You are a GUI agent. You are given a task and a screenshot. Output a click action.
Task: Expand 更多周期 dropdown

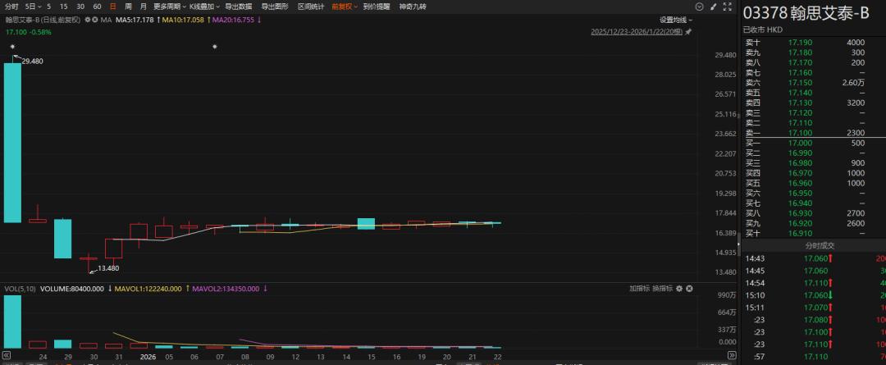(170, 7)
